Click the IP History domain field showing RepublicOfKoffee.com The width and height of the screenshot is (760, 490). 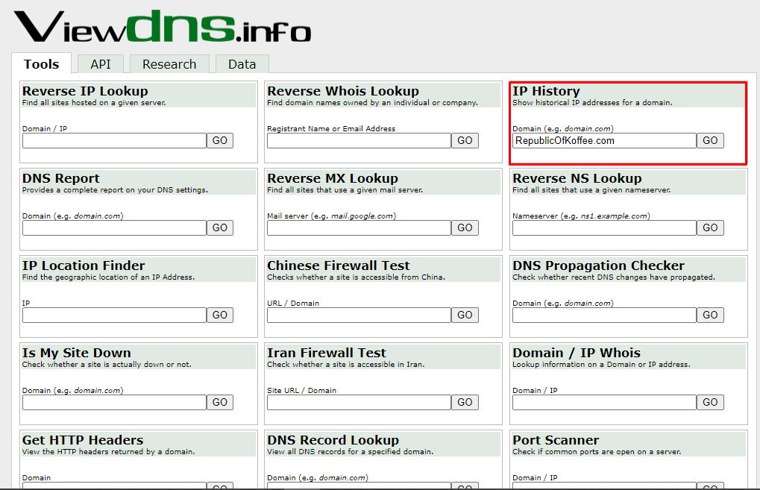click(x=603, y=140)
